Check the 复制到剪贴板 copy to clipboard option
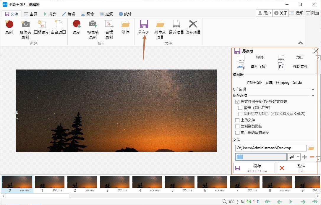The width and height of the screenshot is (321, 205). pos(237,126)
